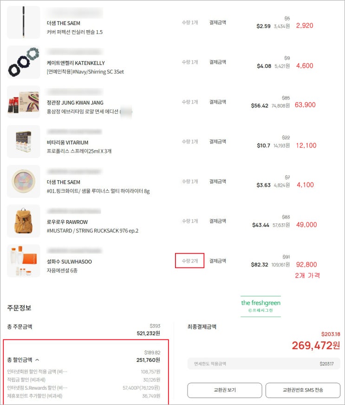Click SULWHASOO 자음에센셜 set thumbnail
This screenshot has width=345, height=405.
tap(24, 261)
